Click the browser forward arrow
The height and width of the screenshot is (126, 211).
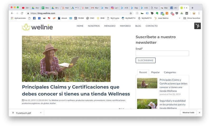pyautogui.click(x=17, y=13)
